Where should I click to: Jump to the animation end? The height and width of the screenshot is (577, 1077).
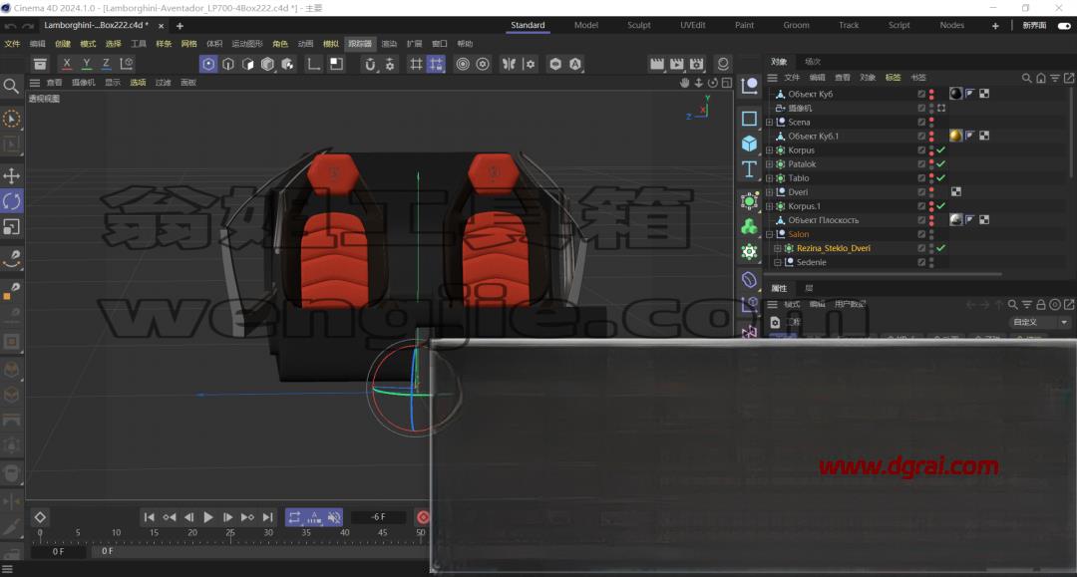click(x=268, y=517)
